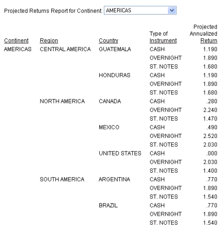Click the CANADA country cell
221x227 pixels.
click(x=110, y=101)
